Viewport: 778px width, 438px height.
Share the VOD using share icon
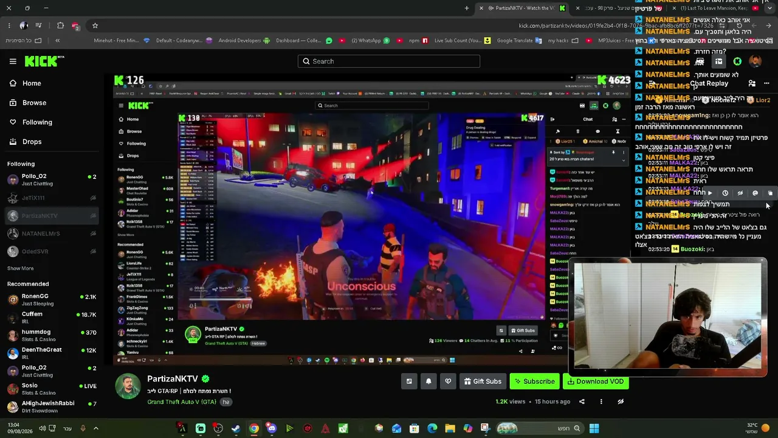pos(582,401)
